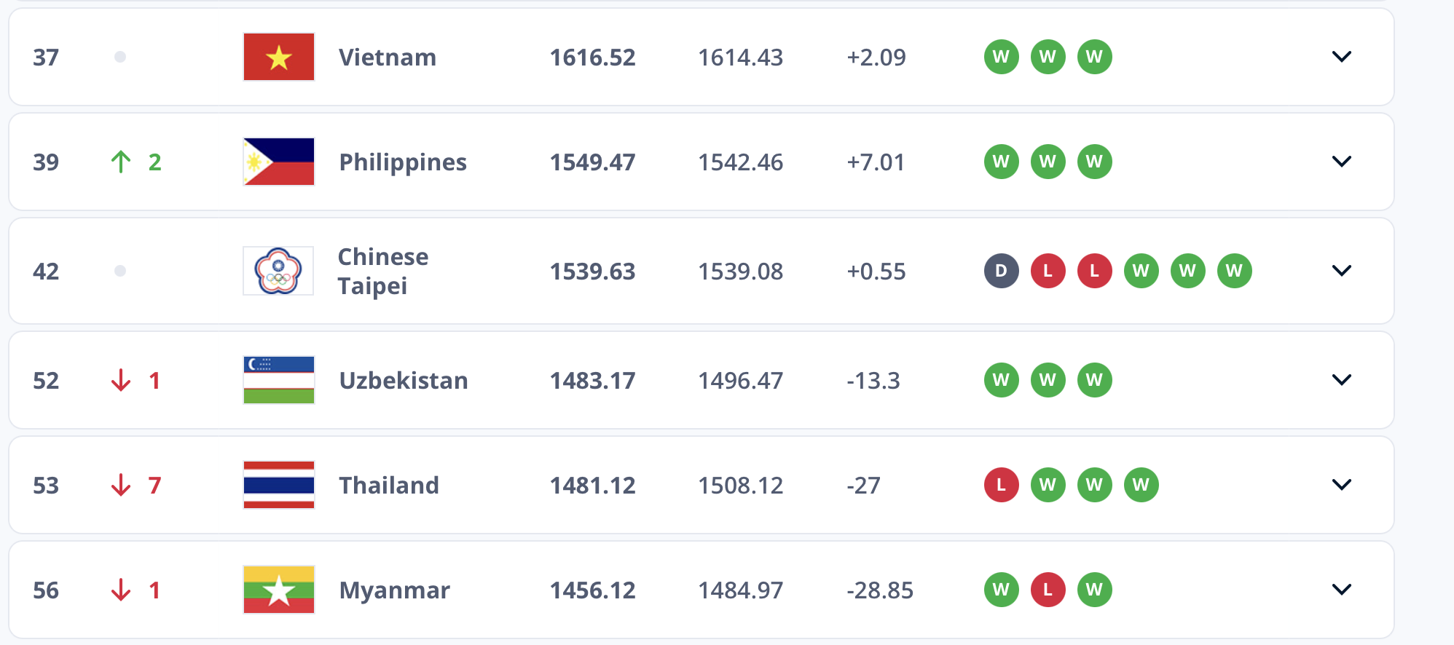
Task: Expand the Thailand row chevron
Action: pos(1341,485)
